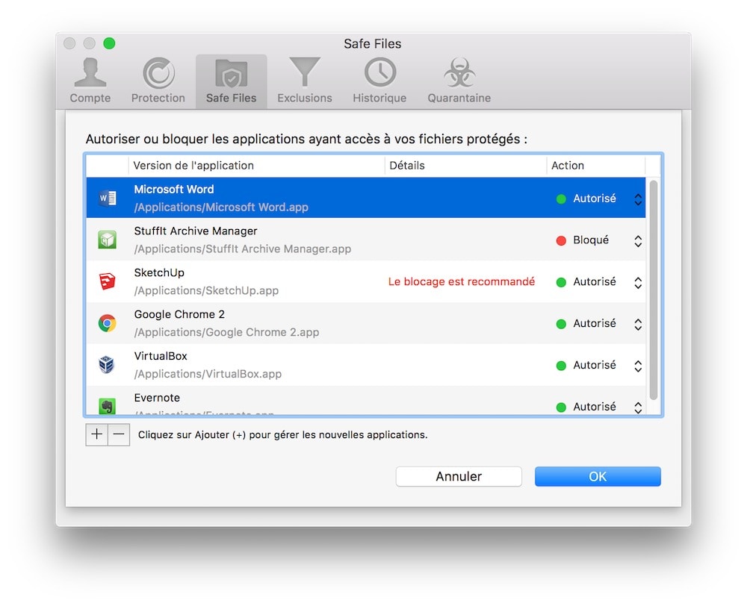Viewport: 747px width, 606px height.
Task: Click path /Applications/Google Chrome 2.app
Action: pos(226,332)
